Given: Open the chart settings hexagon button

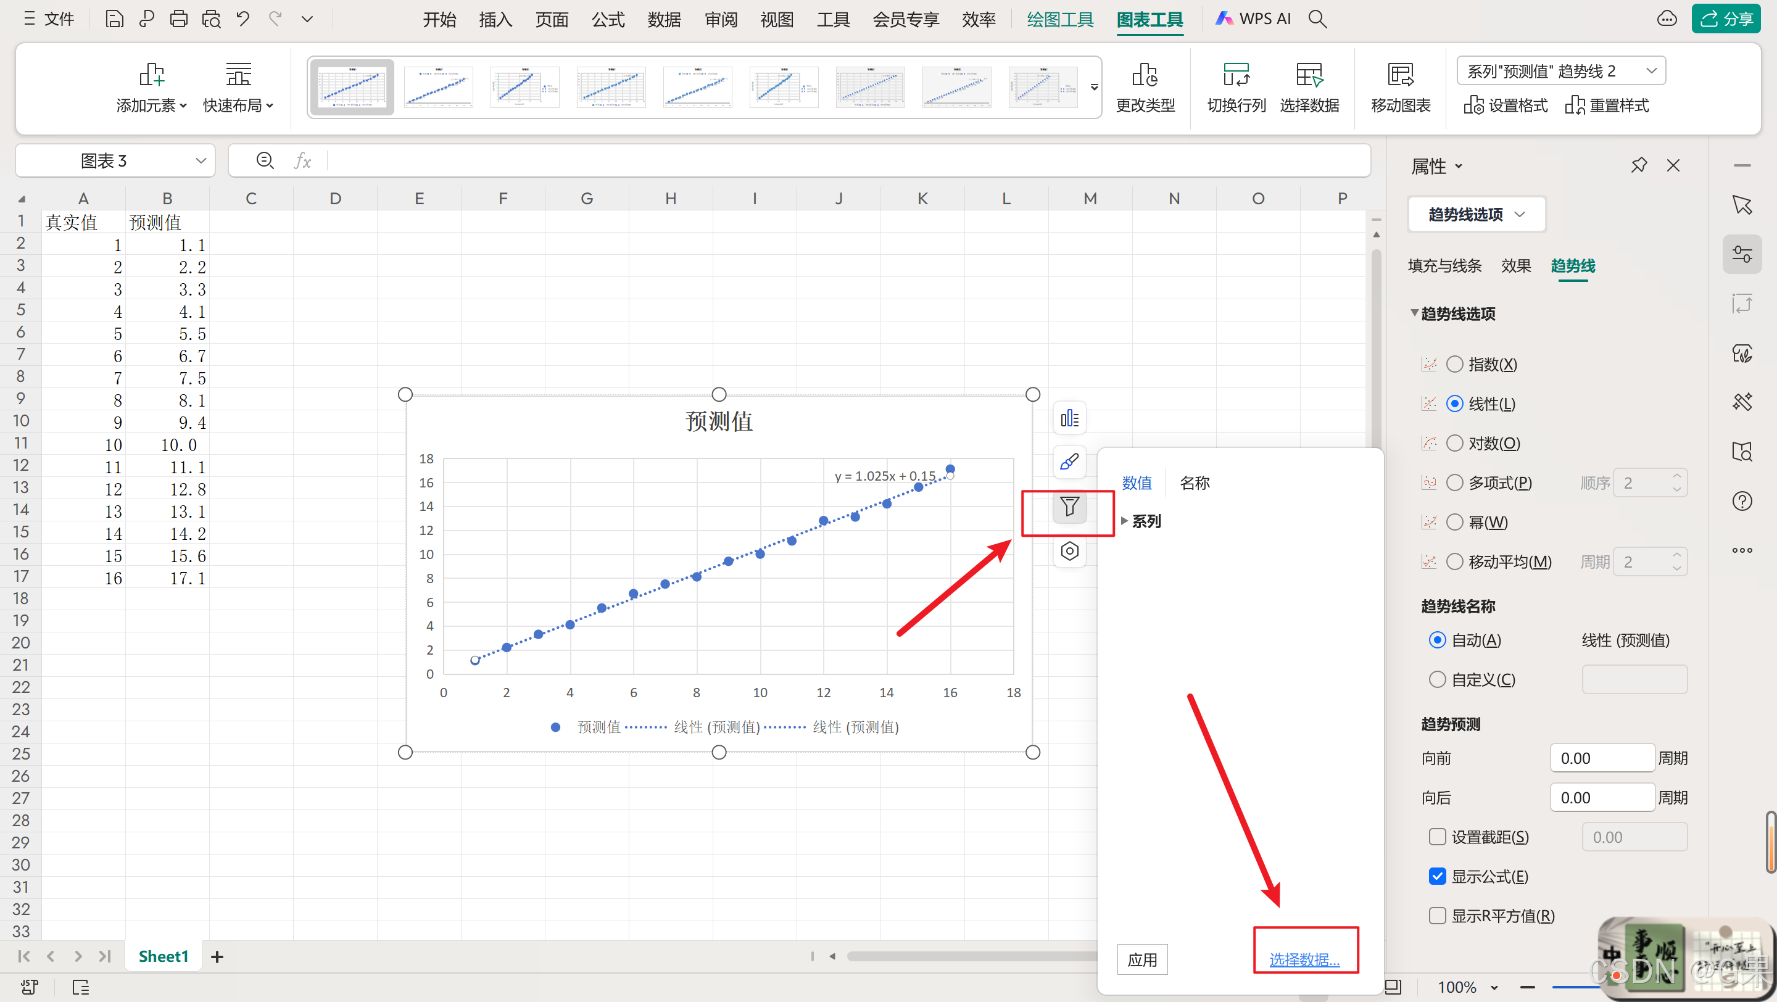Looking at the screenshot, I should point(1070,551).
